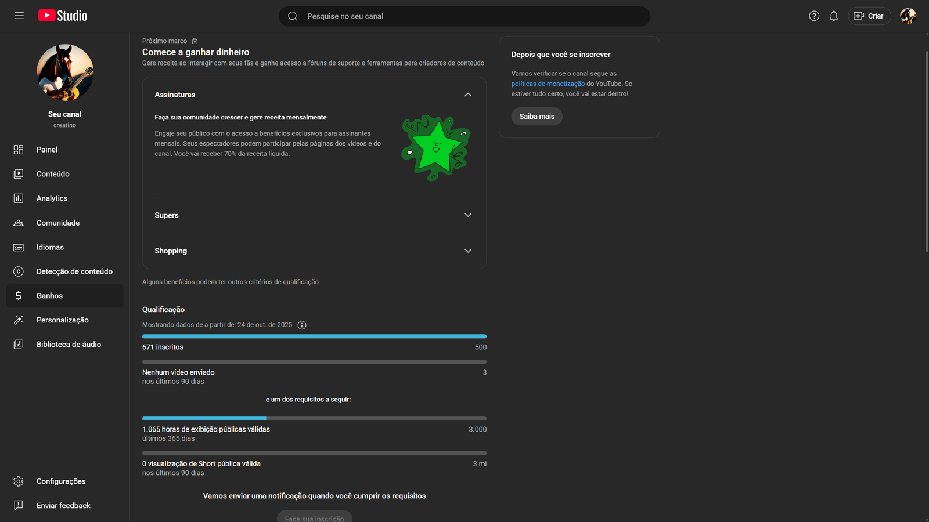Click the Analytics chart icon
This screenshot has width=929, height=522.
(x=19, y=198)
